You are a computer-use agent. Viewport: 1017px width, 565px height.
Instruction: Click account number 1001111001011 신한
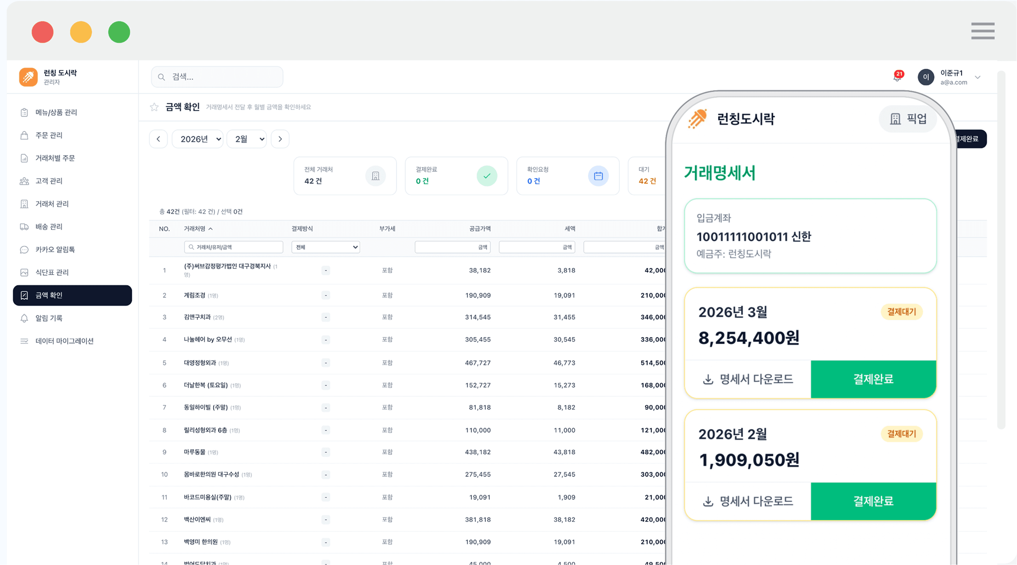tap(754, 236)
